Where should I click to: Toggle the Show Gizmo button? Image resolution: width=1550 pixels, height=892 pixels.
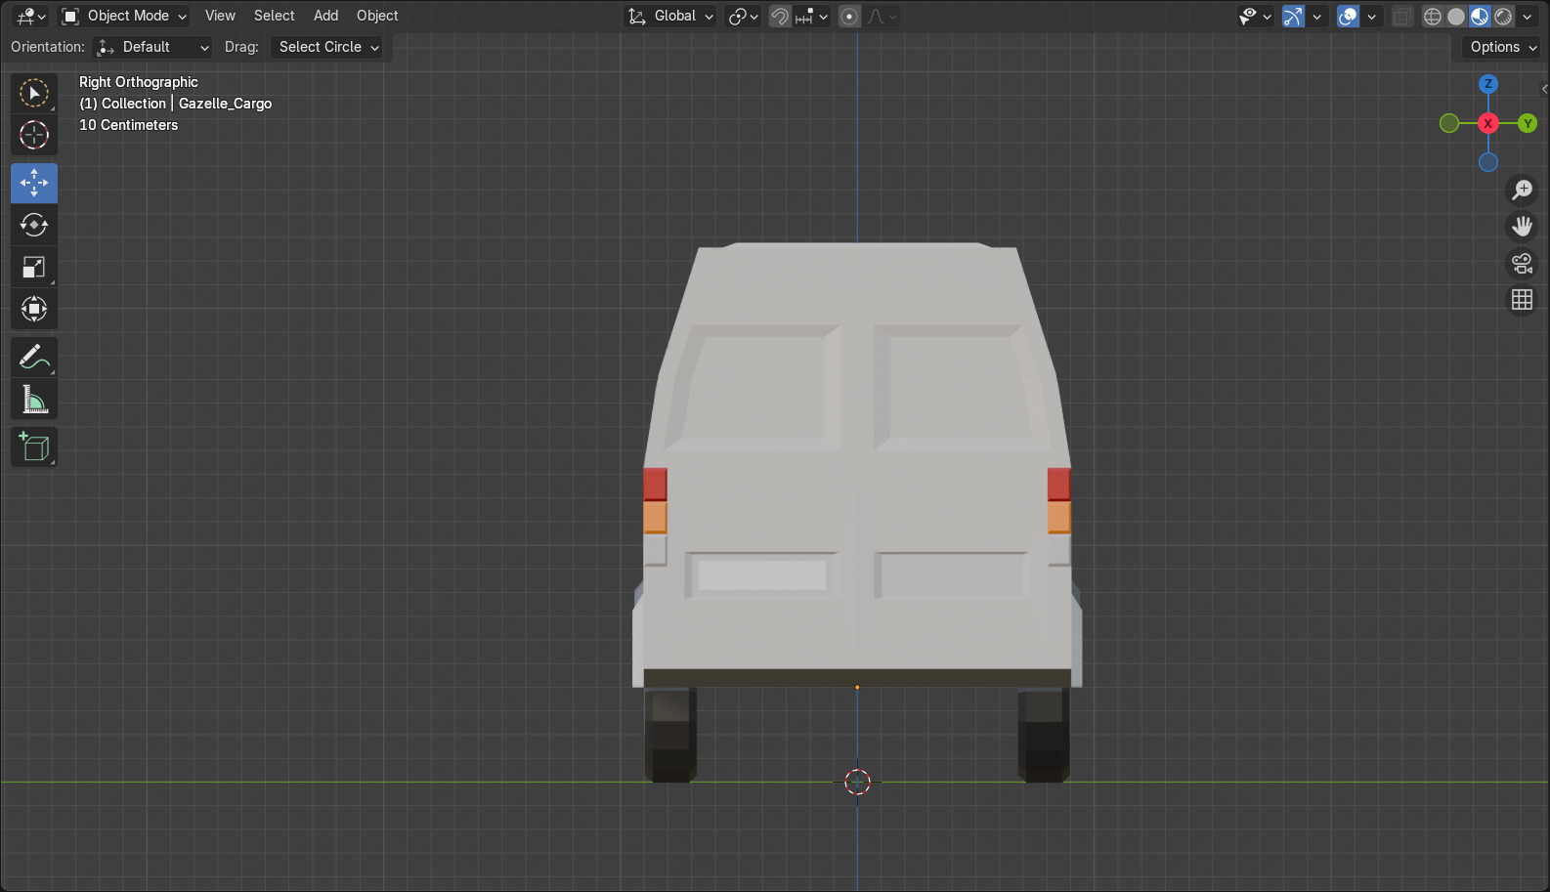click(x=1293, y=16)
